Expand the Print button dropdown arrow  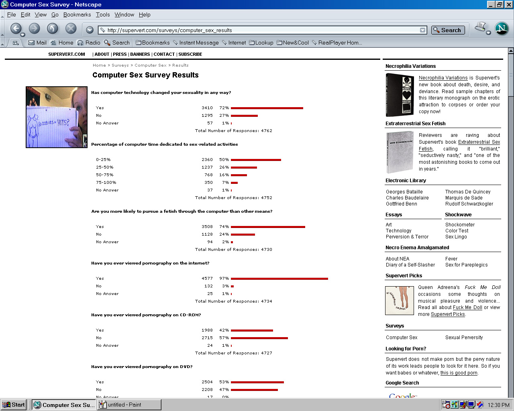coord(489,33)
